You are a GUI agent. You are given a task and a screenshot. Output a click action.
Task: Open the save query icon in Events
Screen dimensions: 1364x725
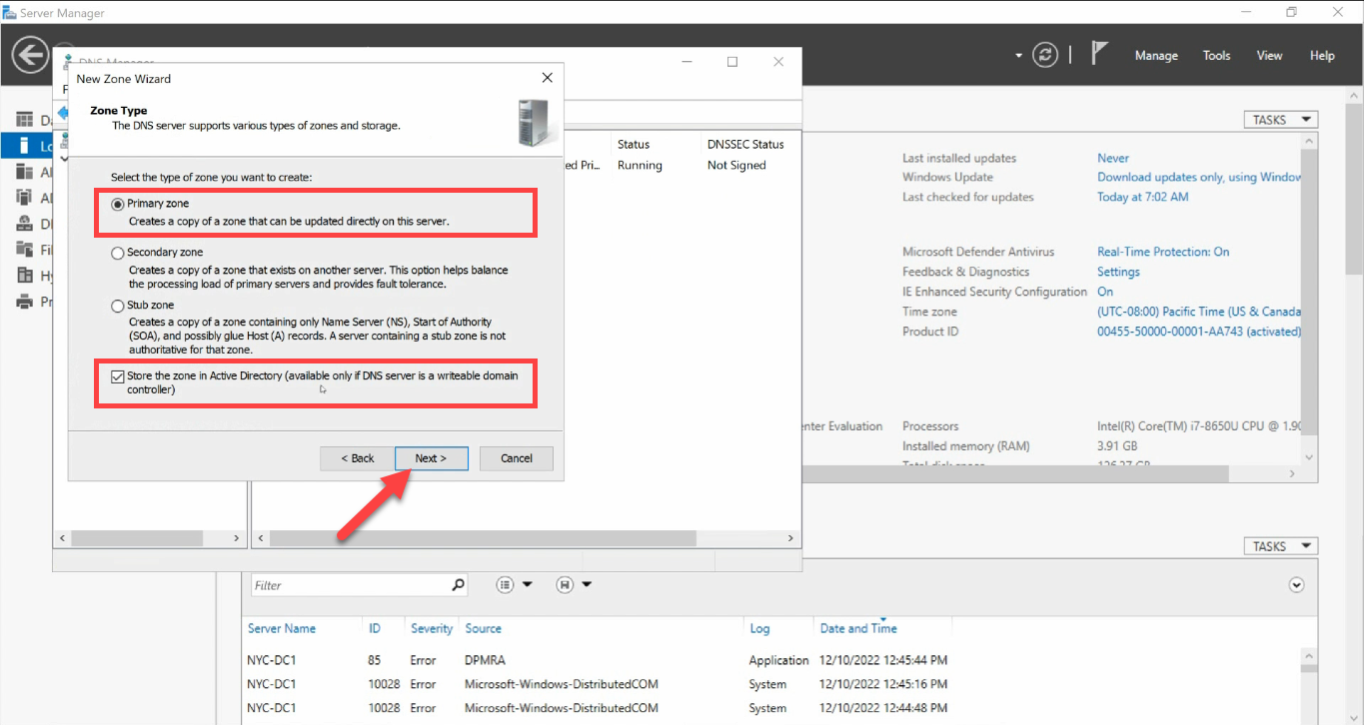pyautogui.click(x=565, y=585)
